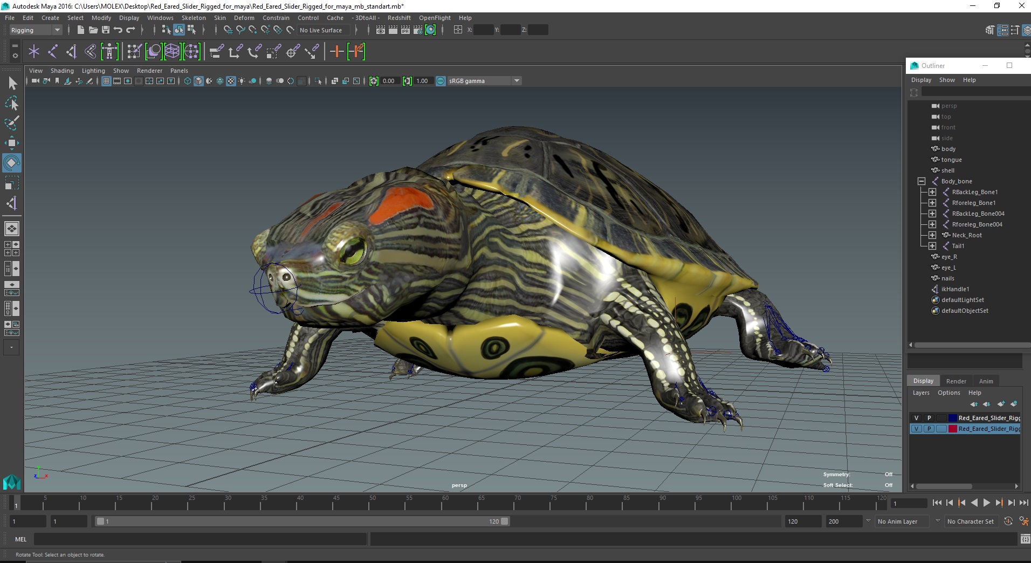Step back one frame
The image size is (1031, 563).
point(950,503)
